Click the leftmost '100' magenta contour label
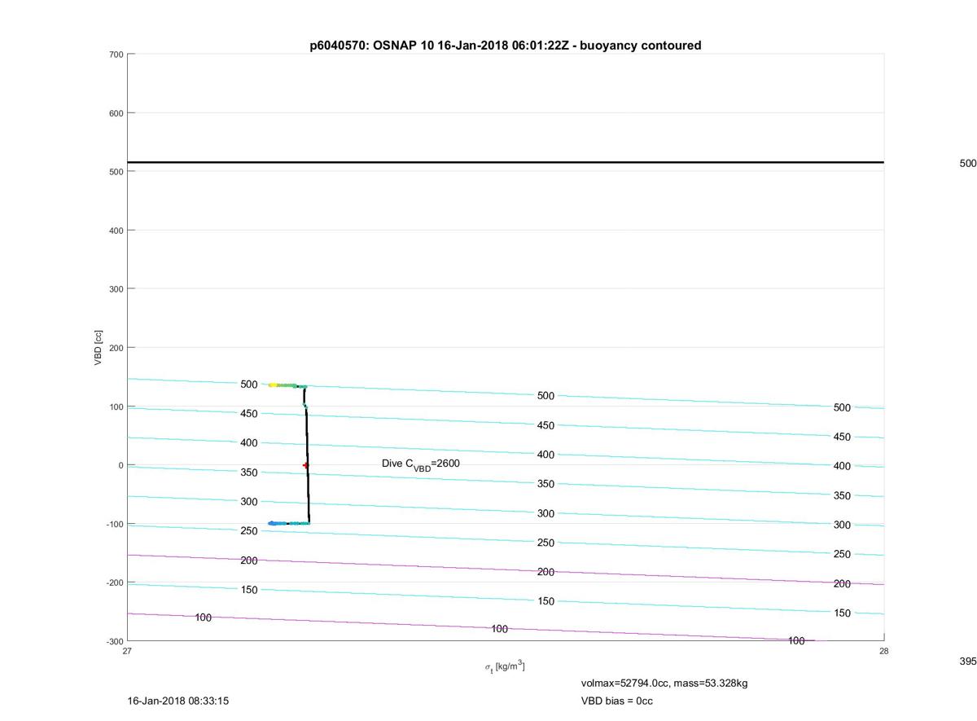The image size is (977, 721). point(203,618)
